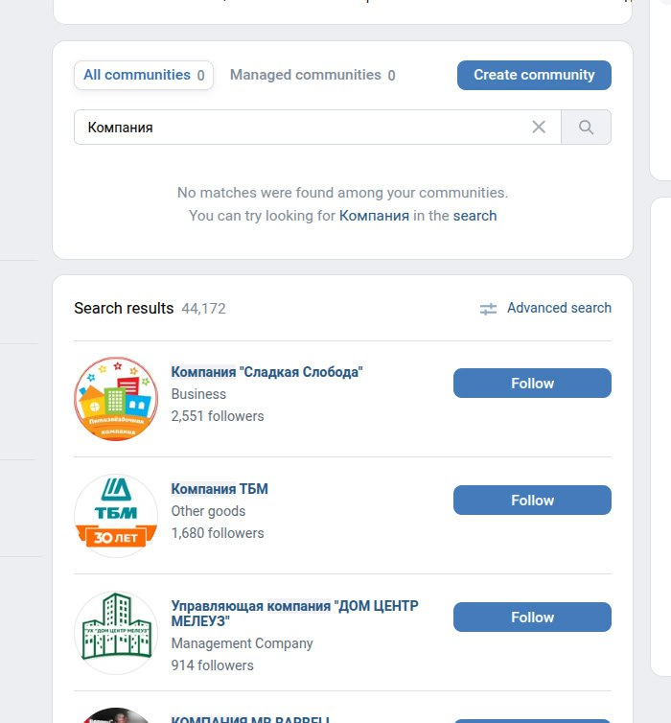Viewport: 671px width, 723px height.
Task: Open the Компания ТБМ title link
Action: (x=220, y=489)
